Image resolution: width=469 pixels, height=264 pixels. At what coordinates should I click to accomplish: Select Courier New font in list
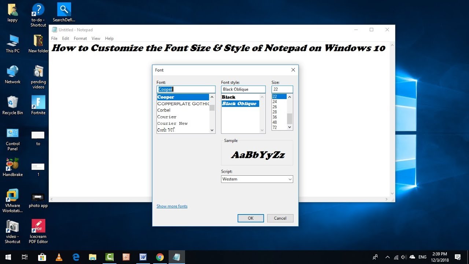(x=183, y=123)
